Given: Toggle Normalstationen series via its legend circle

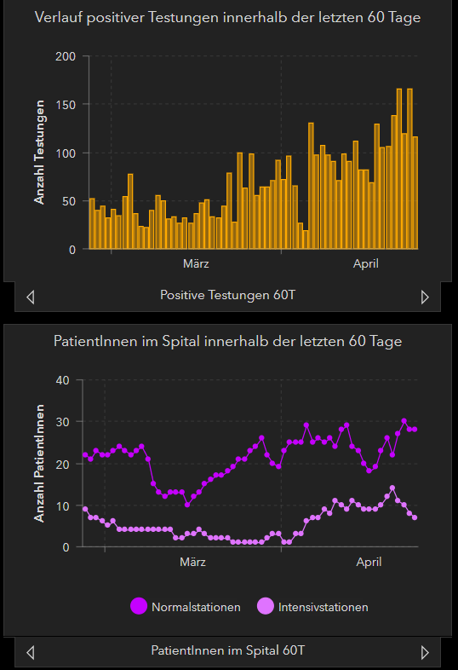Looking at the screenshot, I should pyautogui.click(x=139, y=606).
